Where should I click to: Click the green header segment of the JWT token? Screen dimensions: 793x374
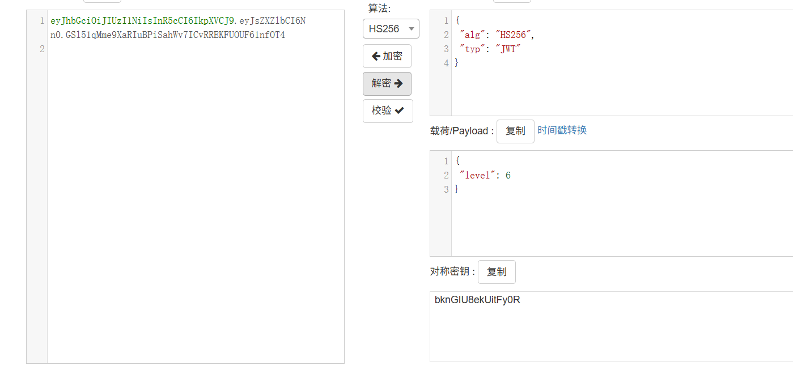tap(142, 21)
